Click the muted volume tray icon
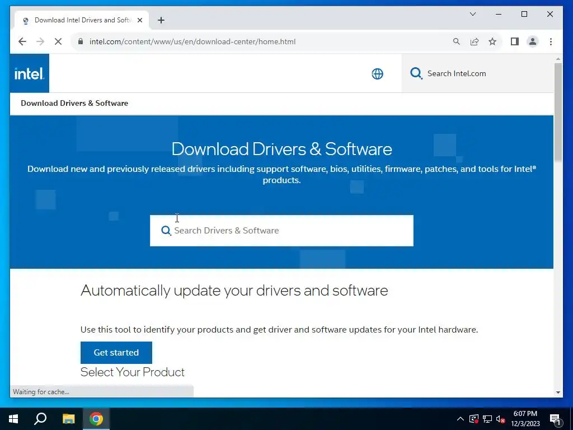 (x=501, y=419)
